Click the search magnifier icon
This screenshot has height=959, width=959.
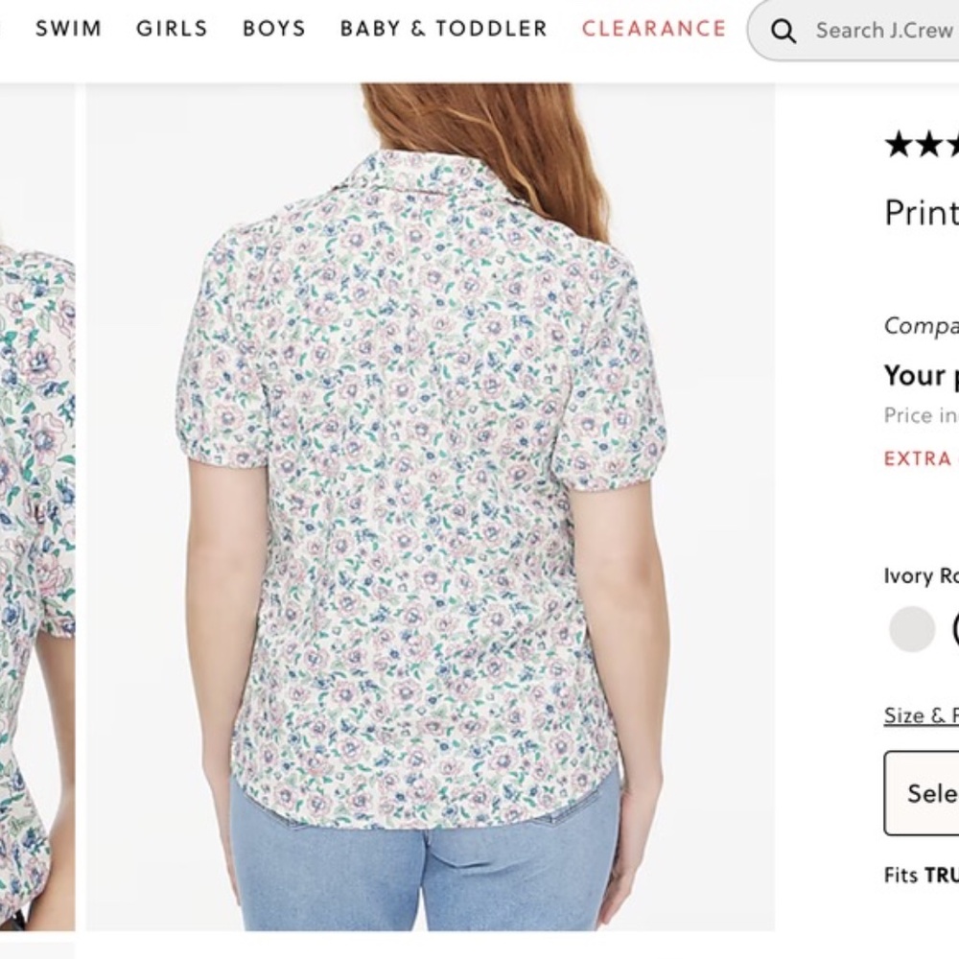click(784, 30)
